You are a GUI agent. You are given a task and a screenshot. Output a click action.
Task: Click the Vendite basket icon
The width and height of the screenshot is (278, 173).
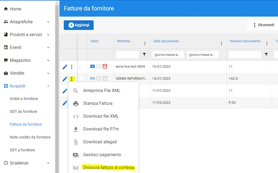6,73
